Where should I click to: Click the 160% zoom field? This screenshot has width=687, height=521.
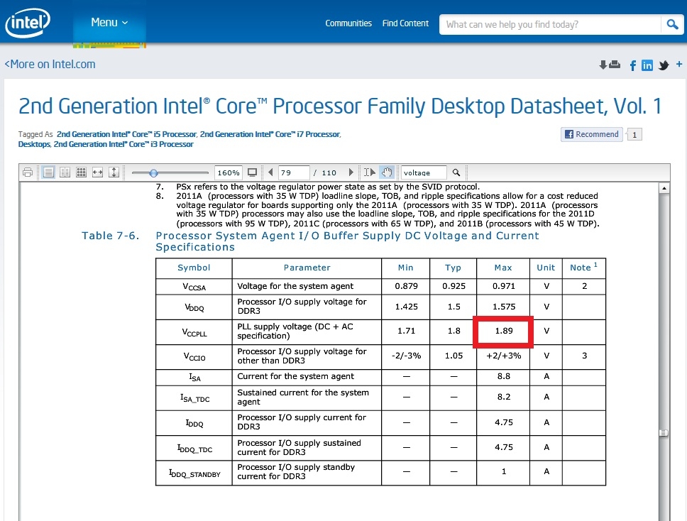pos(229,172)
